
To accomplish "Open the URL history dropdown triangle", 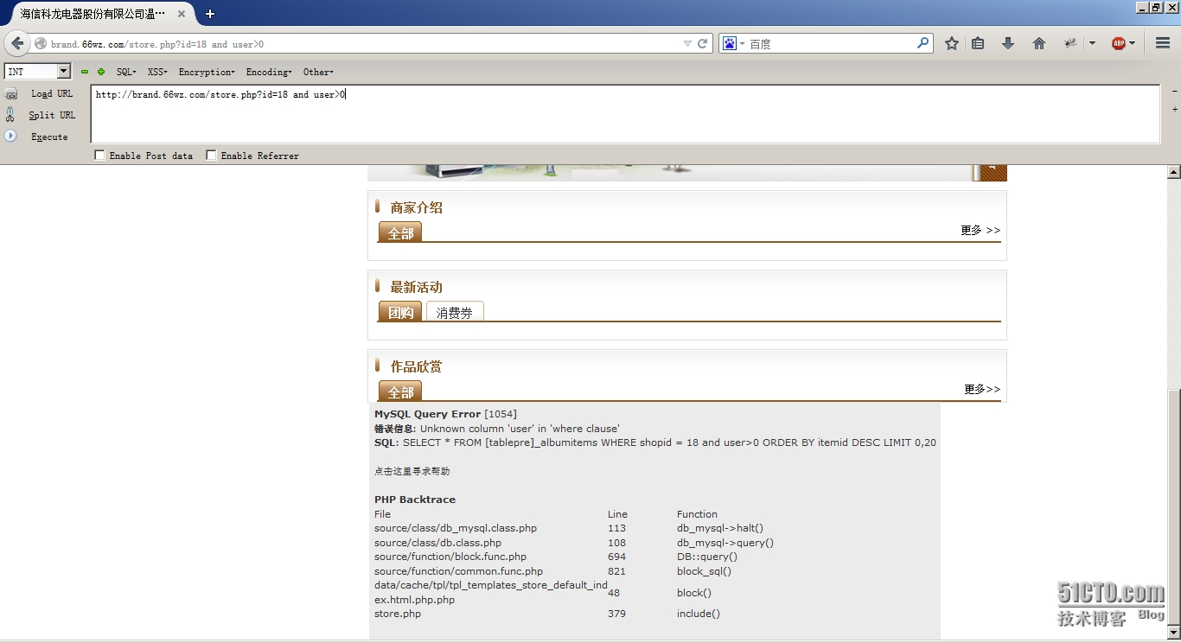I will [x=687, y=43].
